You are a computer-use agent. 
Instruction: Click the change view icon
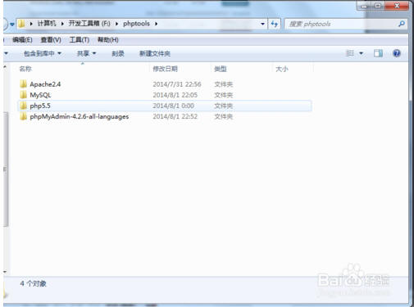point(350,53)
